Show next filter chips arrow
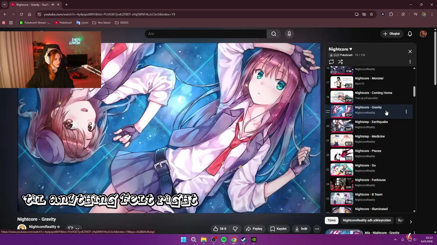Viewport: 437px width, 245px height. 411,222
